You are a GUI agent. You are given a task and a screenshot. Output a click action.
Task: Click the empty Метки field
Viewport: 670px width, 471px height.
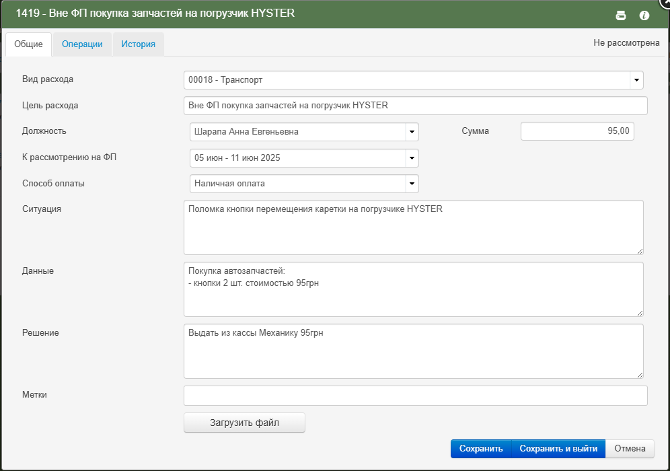[x=415, y=396]
